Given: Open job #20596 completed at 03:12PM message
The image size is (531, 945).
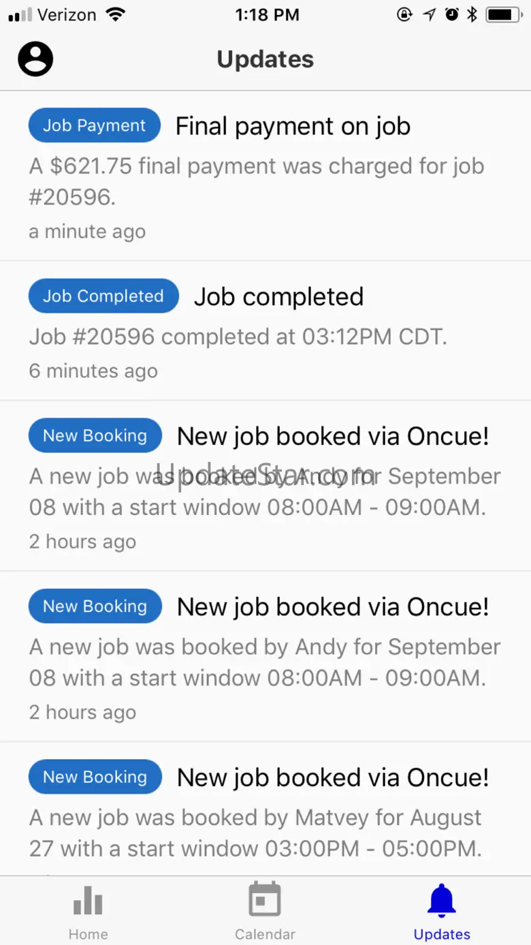Looking at the screenshot, I should pyautogui.click(x=238, y=337).
